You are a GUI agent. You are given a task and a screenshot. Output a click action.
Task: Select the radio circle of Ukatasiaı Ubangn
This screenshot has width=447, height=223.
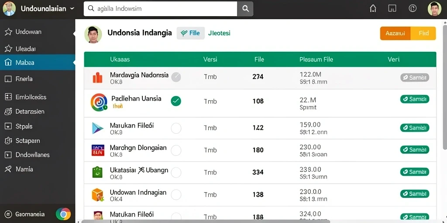tap(176, 172)
